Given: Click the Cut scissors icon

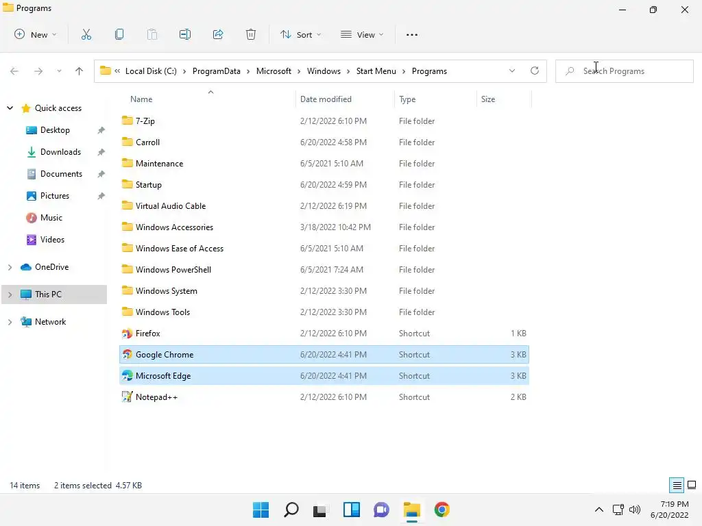Looking at the screenshot, I should 86,34.
